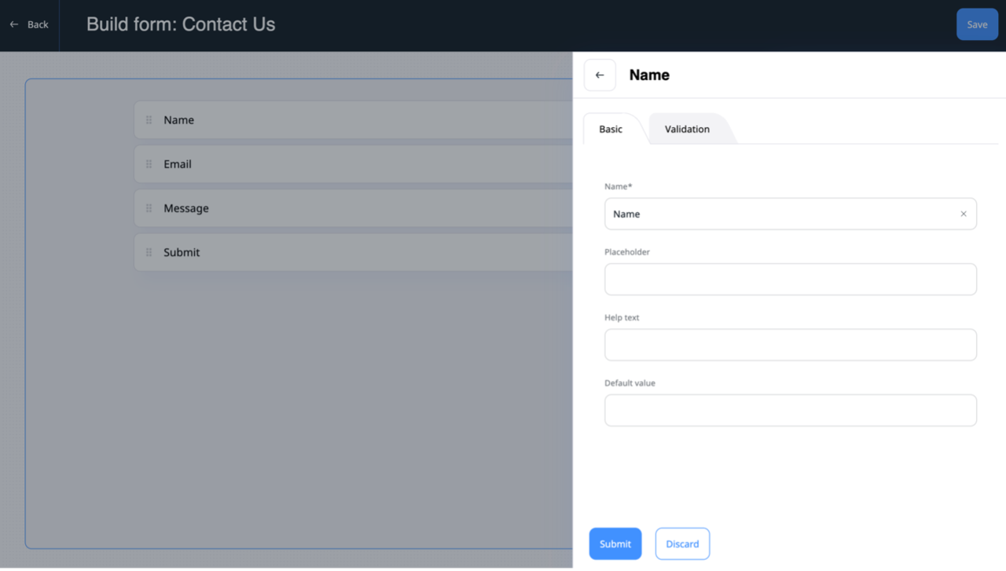The width and height of the screenshot is (1006, 571).
Task: Click the Back arrow in the header
Action: click(14, 24)
